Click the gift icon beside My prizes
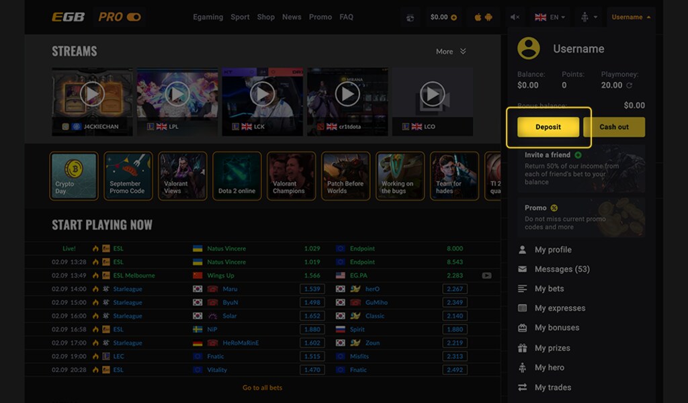Screen dimensions: 688x403 coord(523,348)
